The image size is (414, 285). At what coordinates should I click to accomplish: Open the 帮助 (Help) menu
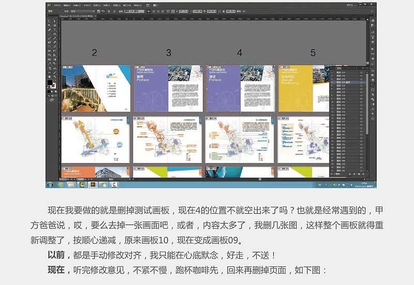138,5
